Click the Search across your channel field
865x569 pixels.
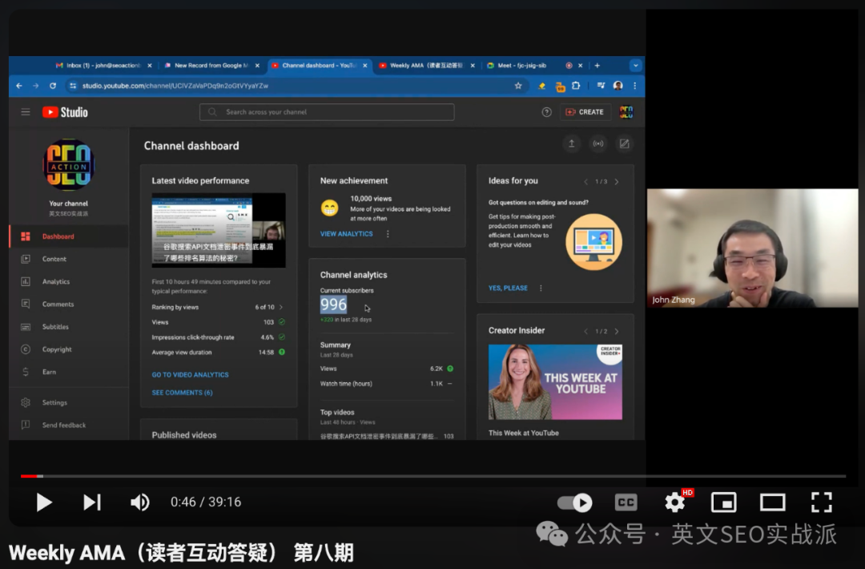(327, 112)
